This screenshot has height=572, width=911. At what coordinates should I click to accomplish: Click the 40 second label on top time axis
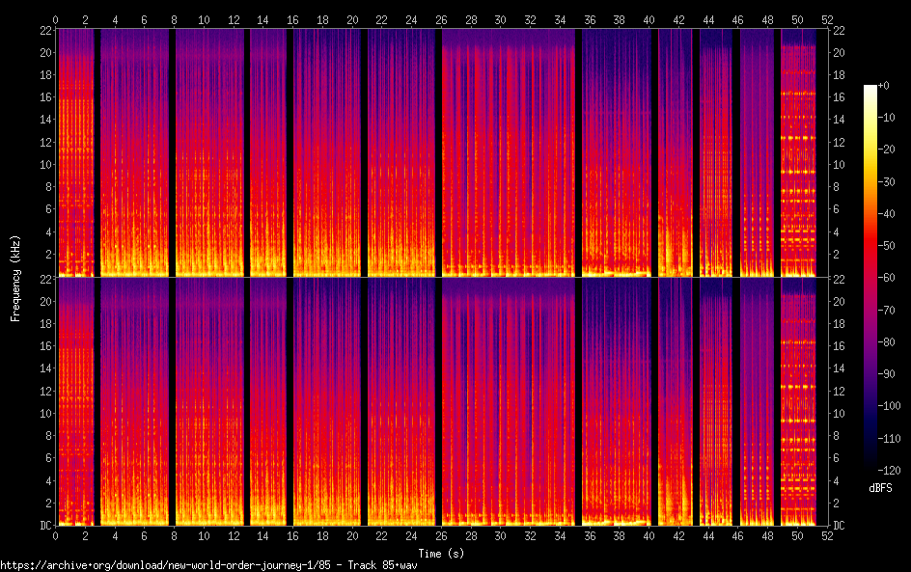click(x=649, y=19)
